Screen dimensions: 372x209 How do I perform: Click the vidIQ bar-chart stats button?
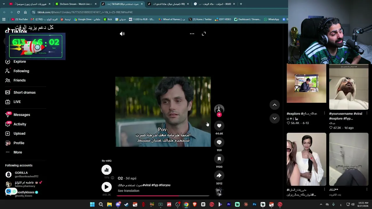(x=106, y=170)
